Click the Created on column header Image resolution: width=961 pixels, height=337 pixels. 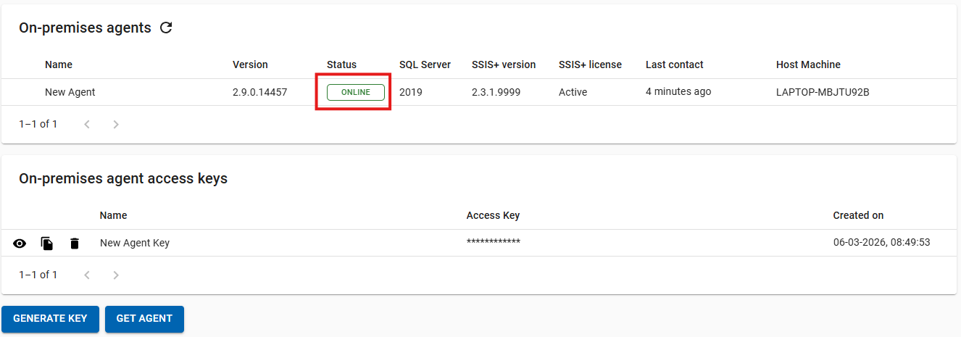click(x=858, y=215)
